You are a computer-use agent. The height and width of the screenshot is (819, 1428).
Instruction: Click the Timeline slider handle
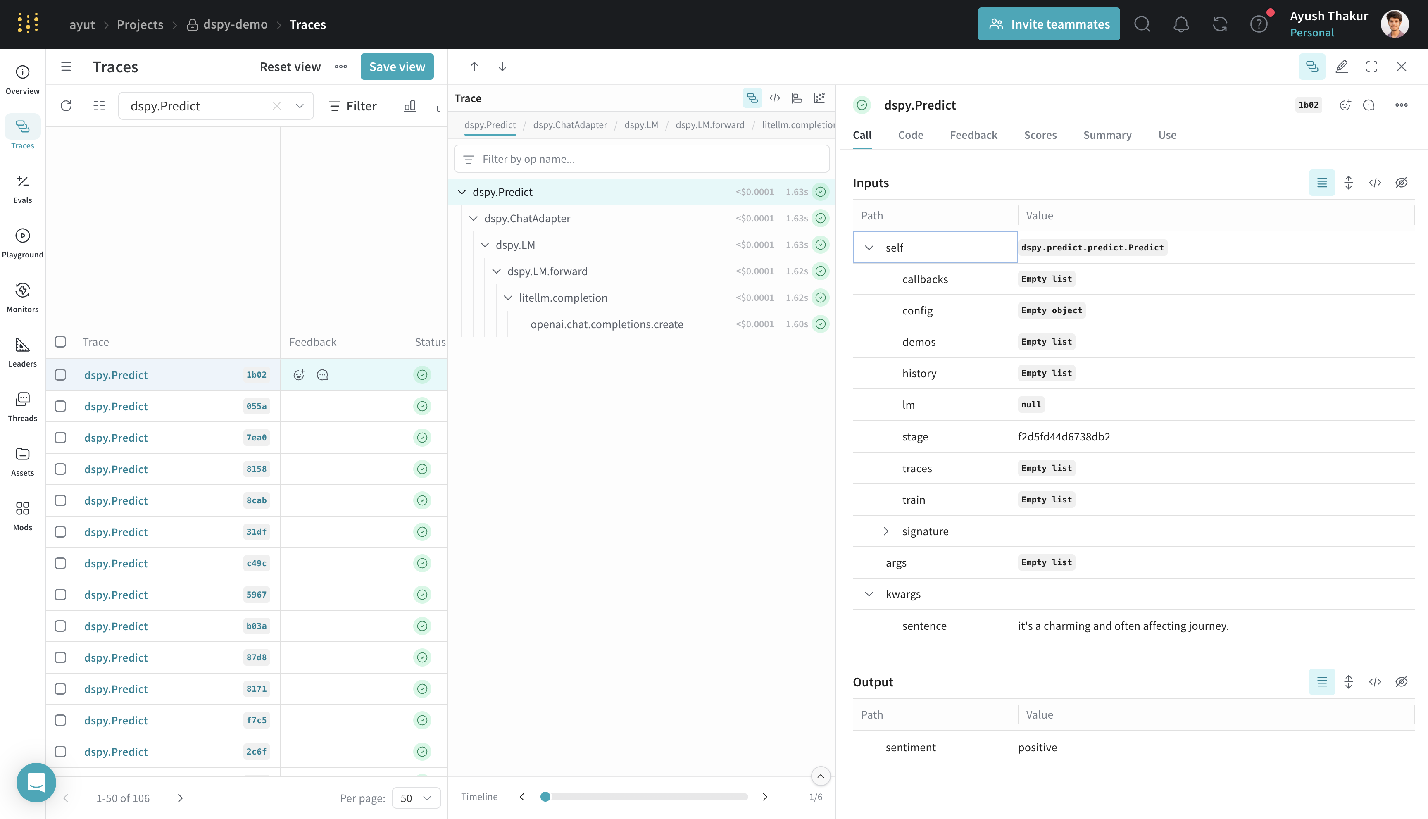(545, 797)
